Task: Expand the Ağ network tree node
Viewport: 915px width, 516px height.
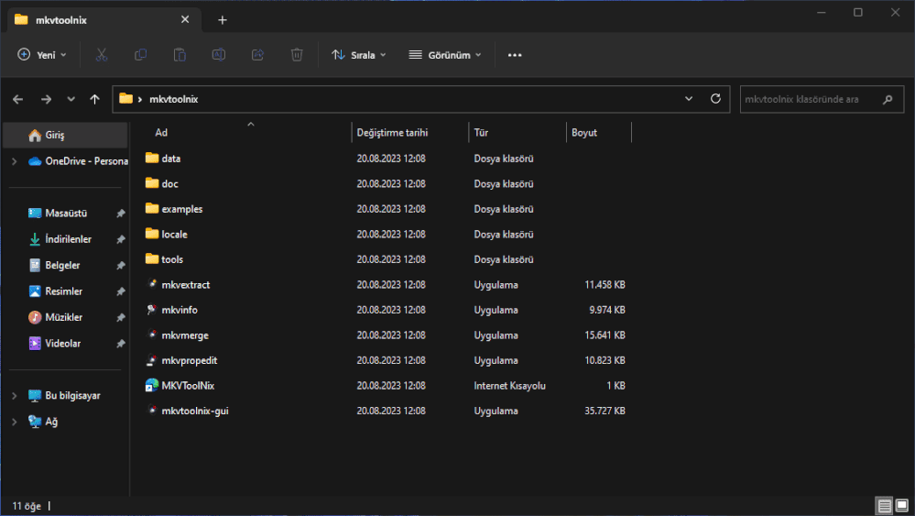Action: (15, 422)
